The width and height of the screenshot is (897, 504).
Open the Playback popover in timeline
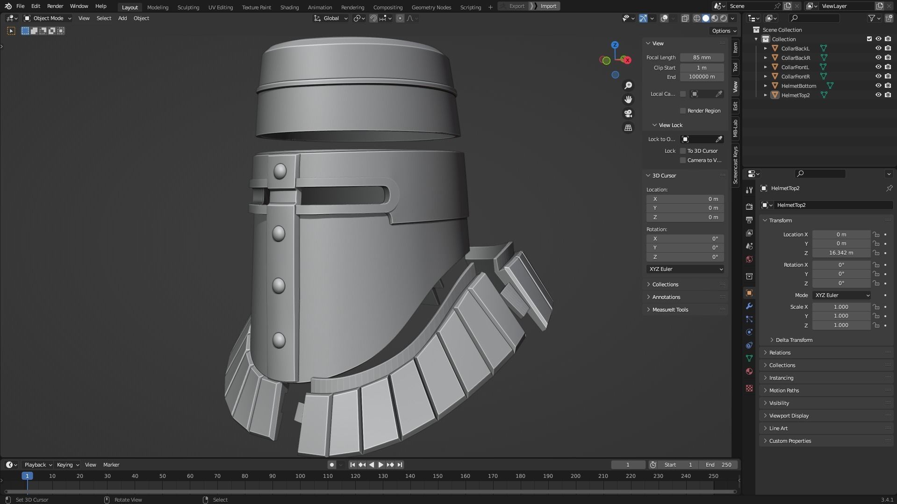click(38, 465)
